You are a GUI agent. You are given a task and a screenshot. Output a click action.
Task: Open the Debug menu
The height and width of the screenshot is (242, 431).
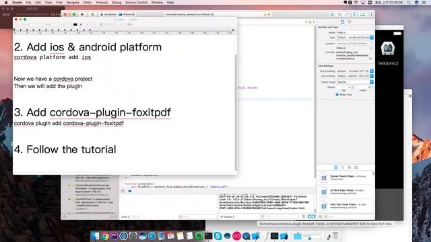point(117,3)
